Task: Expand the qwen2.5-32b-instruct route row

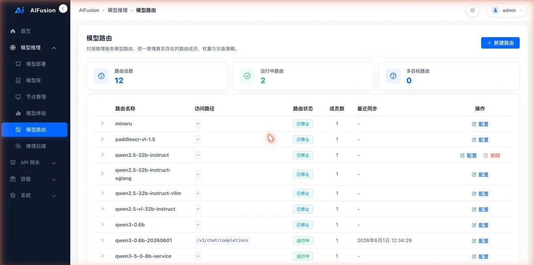Action: (x=102, y=155)
